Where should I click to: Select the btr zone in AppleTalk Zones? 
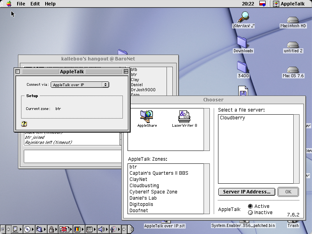click(165, 167)
